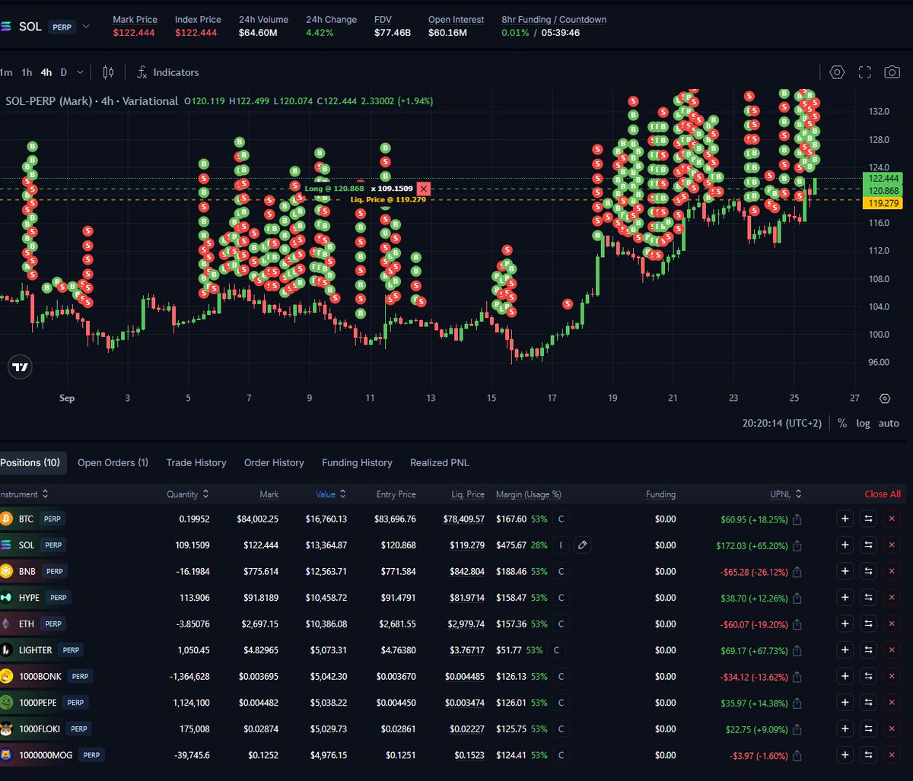913x781 pixels.
Task: Click the BTC coin icon
Action: pyautogui.click(x=6, y=519)
